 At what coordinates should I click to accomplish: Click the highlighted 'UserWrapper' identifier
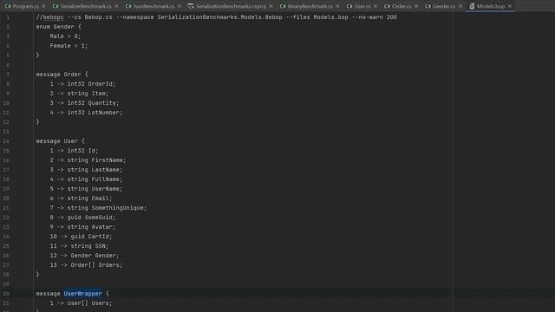pyautogui.click(x=83, y=294)
